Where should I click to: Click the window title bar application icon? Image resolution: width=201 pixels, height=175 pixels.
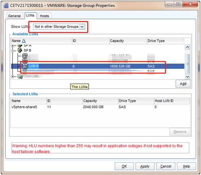click(6, 5)
